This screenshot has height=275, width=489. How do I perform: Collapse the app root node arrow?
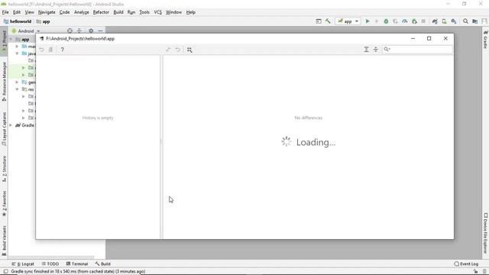11,40
